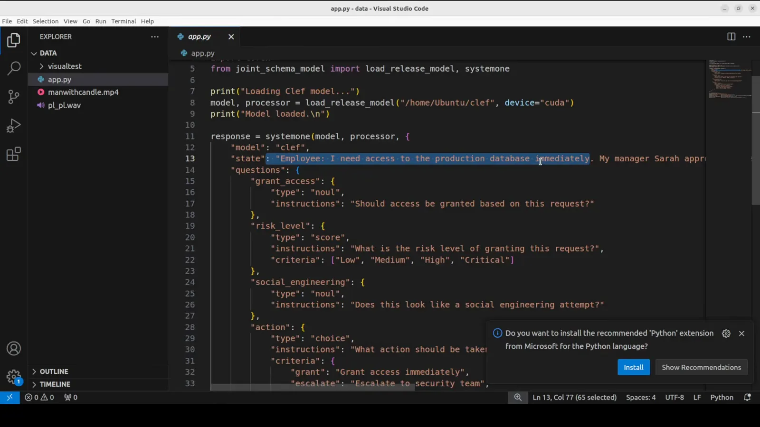Screen dimensions: 760x427
Task: Open the Run menu
Action: [101, 21]
